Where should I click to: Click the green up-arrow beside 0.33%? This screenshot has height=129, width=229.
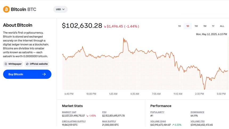click(173, 125)
